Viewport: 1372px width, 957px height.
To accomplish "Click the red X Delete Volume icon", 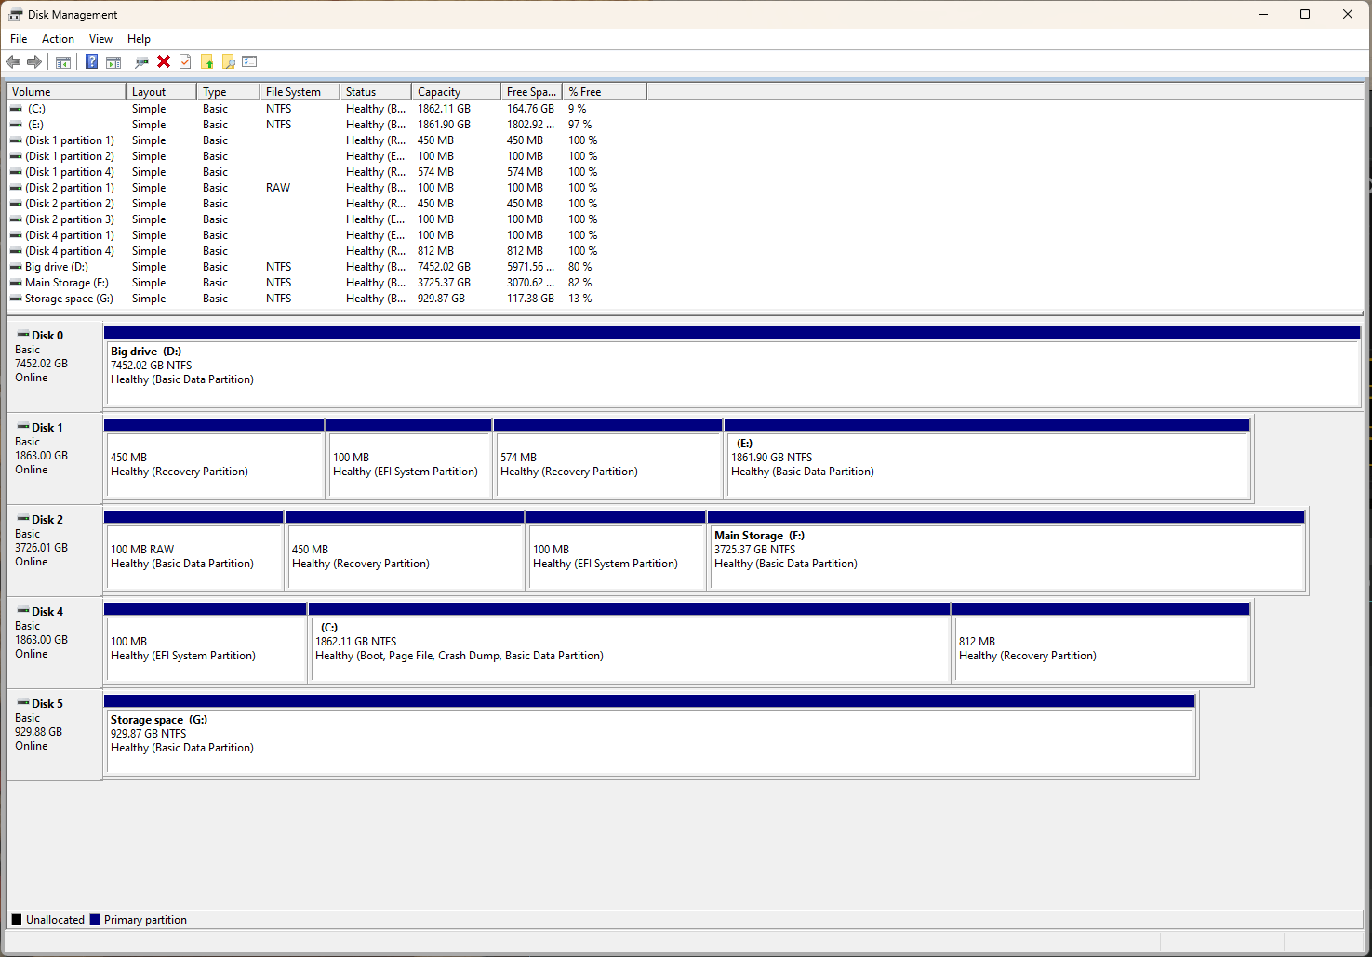I will [164, 61].
